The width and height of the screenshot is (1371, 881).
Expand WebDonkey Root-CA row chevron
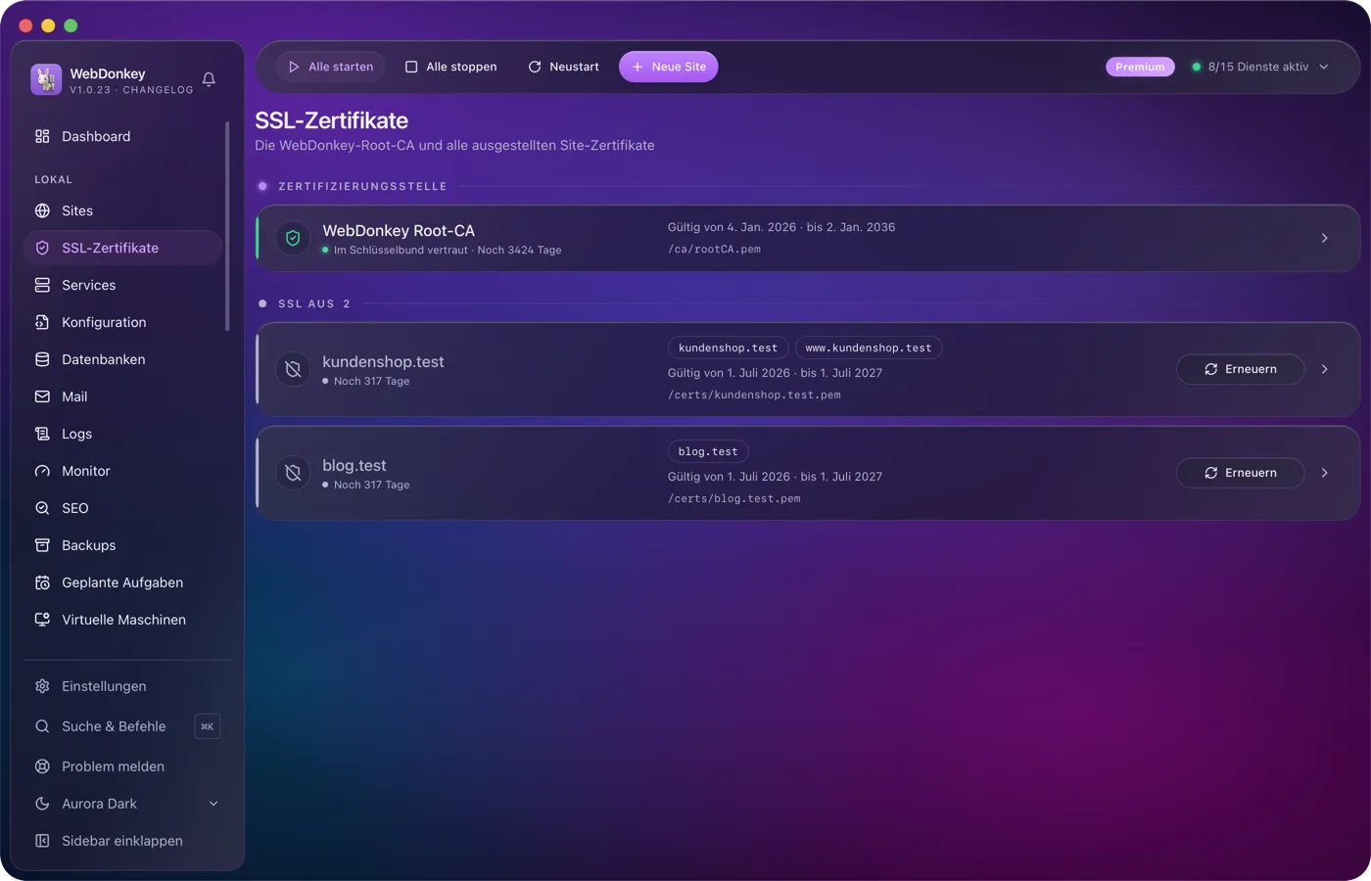click(x=1324, y=238)
